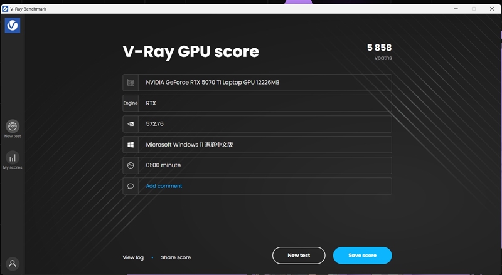Click the Windows logo icon in OS row
The height and width of the screenshot is (275, 502).
131,145
